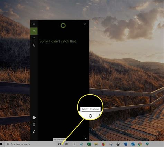Image resolution: width=164 pixels, height=147 pixels.
Task: Open the Cortana Notebook
Action: click(x=34, y=38)
